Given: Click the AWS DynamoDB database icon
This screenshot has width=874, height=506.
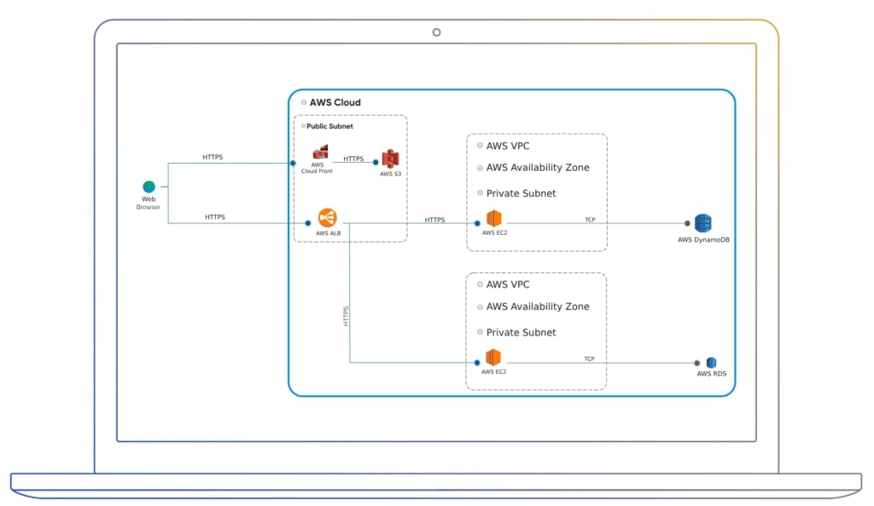Looking at the screenshot, I should tap(703, 223).
